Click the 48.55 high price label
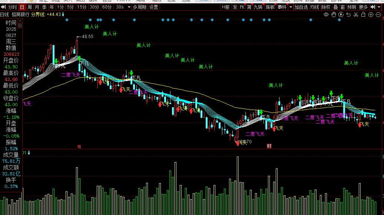This screenshot has width=384, height=215. tap(87, 37)
